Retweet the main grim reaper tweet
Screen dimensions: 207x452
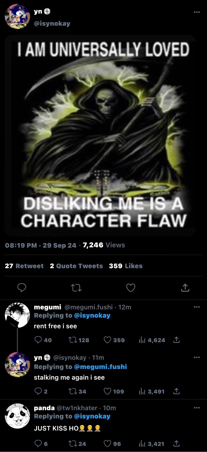point(76,288)
